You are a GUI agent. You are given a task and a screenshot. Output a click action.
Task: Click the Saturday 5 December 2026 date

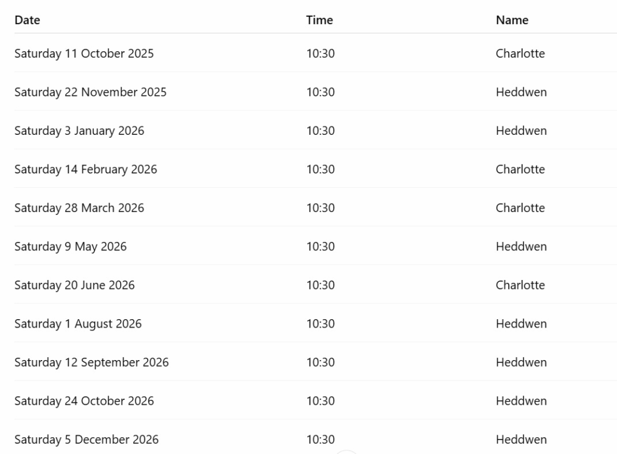coord(86,439)
